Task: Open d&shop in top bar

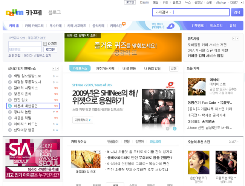Action: point(221,3)
